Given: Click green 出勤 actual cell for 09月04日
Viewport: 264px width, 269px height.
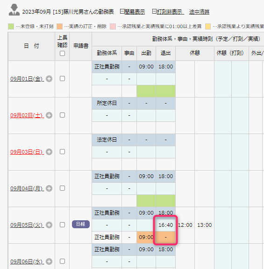Looking at the screenshot, I should click(146, 201).
